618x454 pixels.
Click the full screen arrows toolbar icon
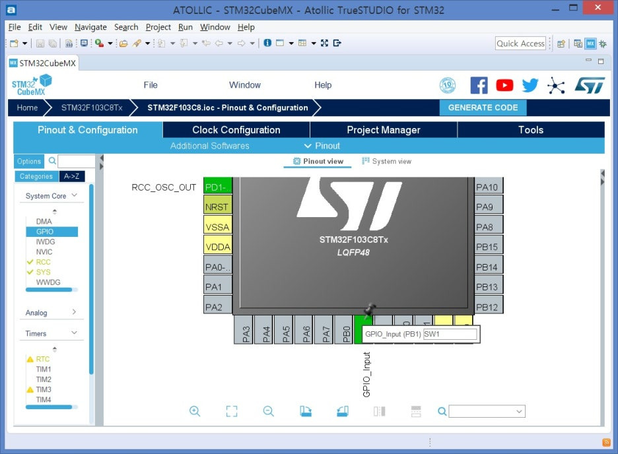tap(324, 43)
